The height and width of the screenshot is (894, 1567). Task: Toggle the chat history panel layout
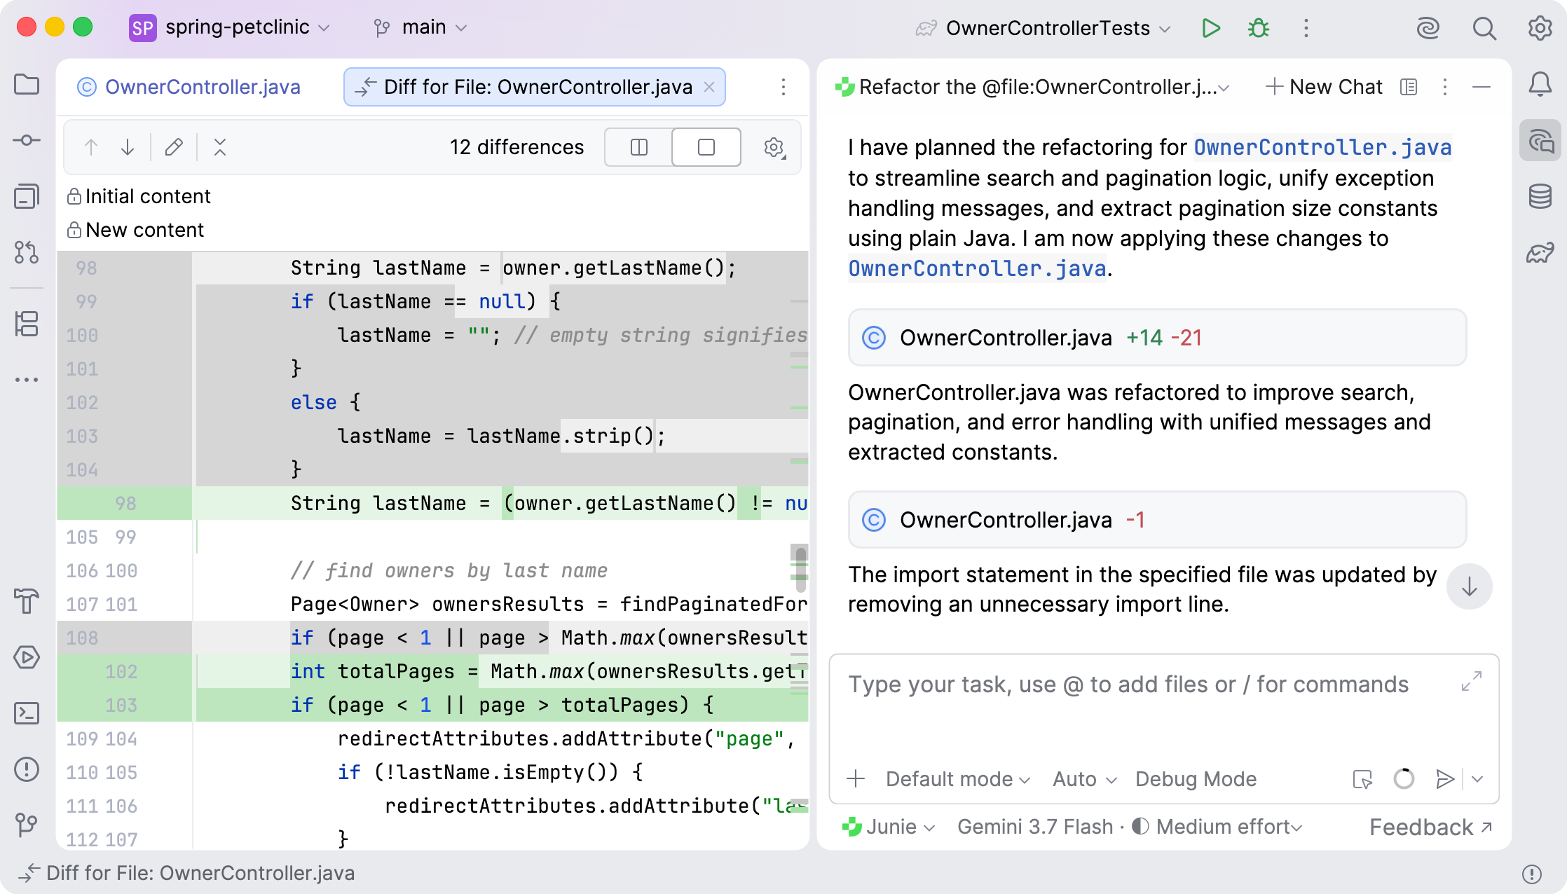(x=1409, y=87)
